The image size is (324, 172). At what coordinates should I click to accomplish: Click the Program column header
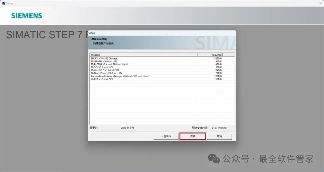[x=143, y=55]
